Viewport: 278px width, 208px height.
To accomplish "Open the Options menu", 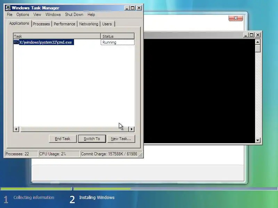I will pyautogui.click(x=23, y=15).
